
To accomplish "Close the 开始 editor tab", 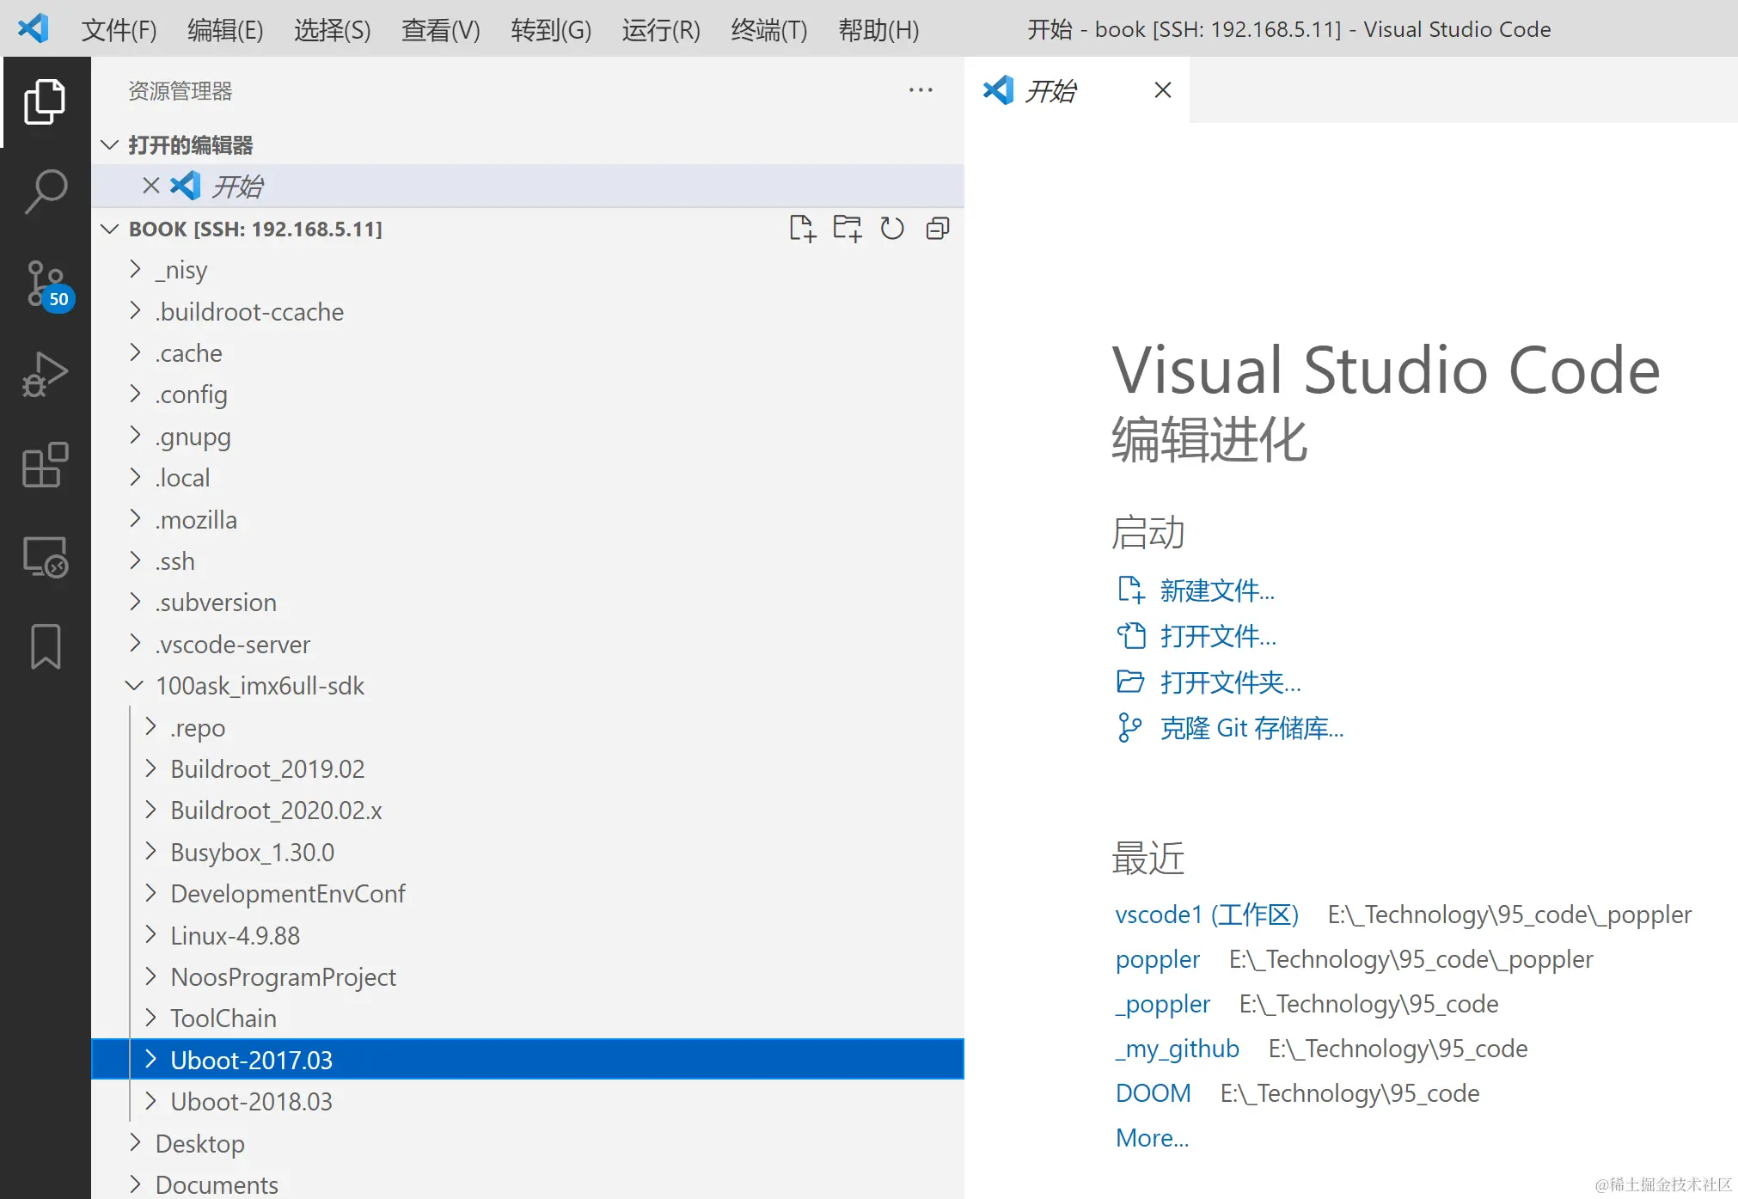I will 1163,90.
